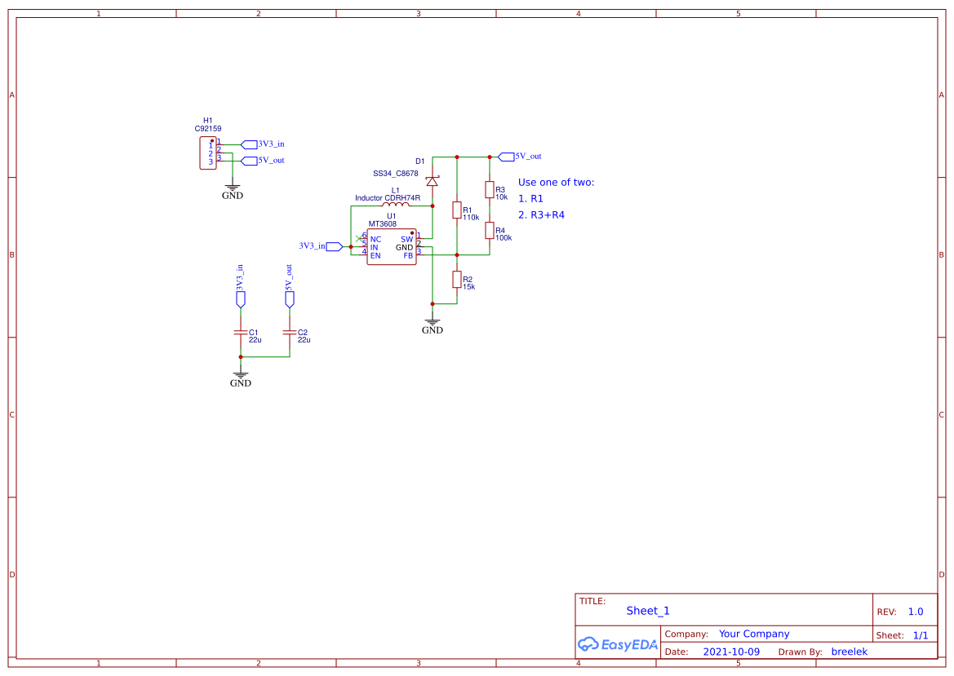
Task: Click the note text Use one of two
Action: (x=555, y=182)
